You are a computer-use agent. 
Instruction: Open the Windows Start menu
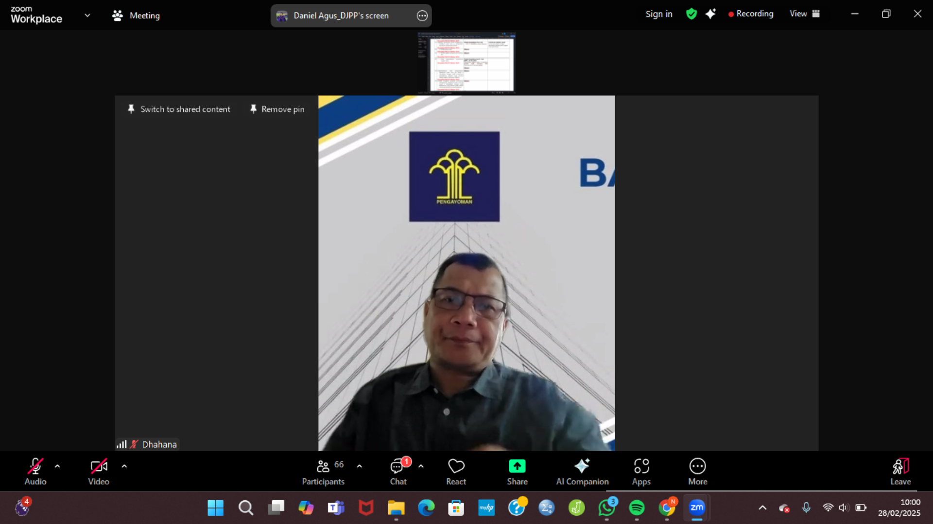tap(215, 508)
